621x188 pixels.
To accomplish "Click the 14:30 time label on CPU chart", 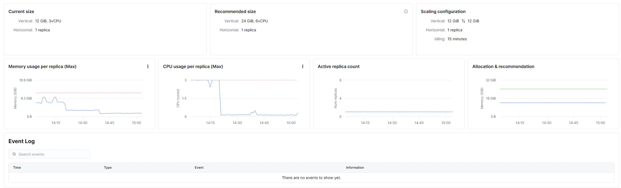I will click(x=237, y=123).
